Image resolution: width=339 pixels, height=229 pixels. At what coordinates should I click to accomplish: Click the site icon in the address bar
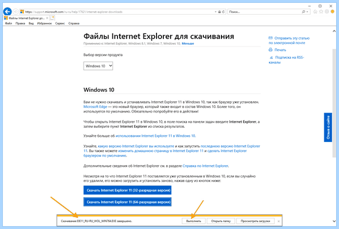coord(22,12)
